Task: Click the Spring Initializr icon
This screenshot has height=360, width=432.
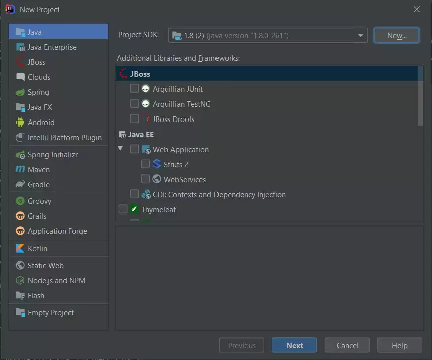Action: (x=20, y=155)
